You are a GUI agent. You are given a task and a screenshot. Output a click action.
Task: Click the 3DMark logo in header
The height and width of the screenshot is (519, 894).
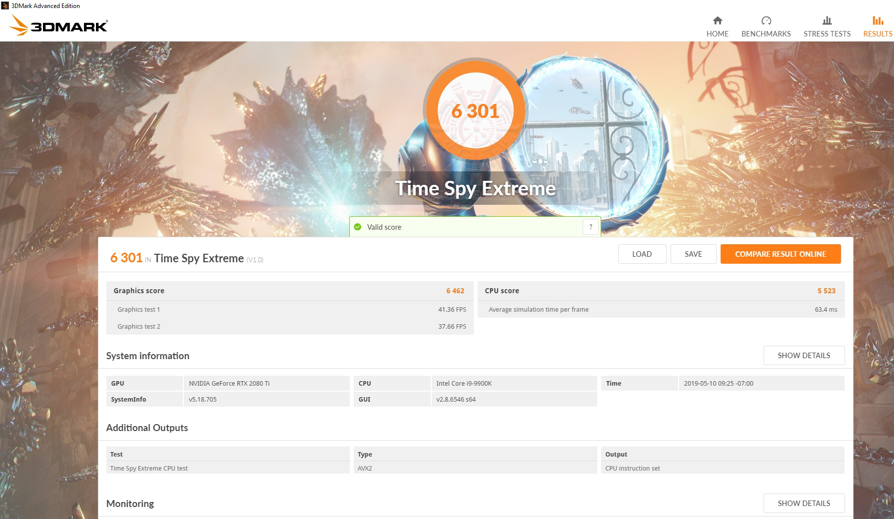(58, 25)
